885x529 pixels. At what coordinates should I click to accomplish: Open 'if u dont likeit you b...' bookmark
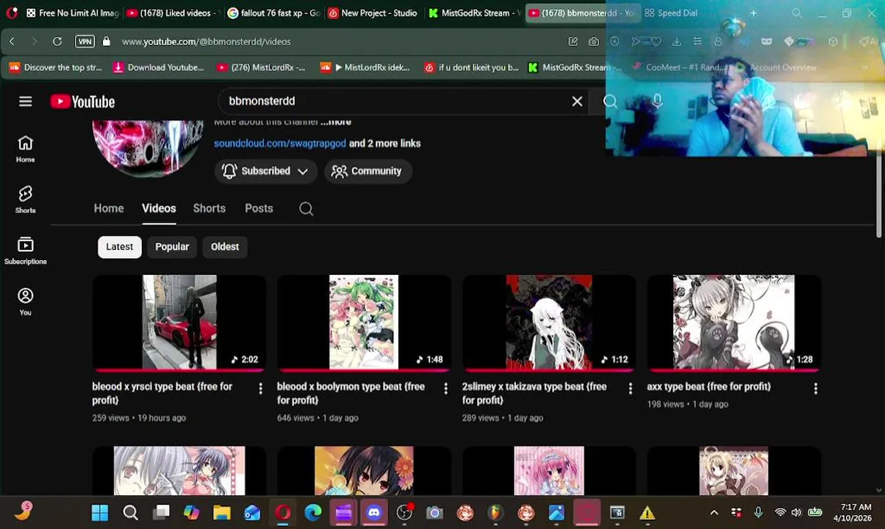click(471, 68)
